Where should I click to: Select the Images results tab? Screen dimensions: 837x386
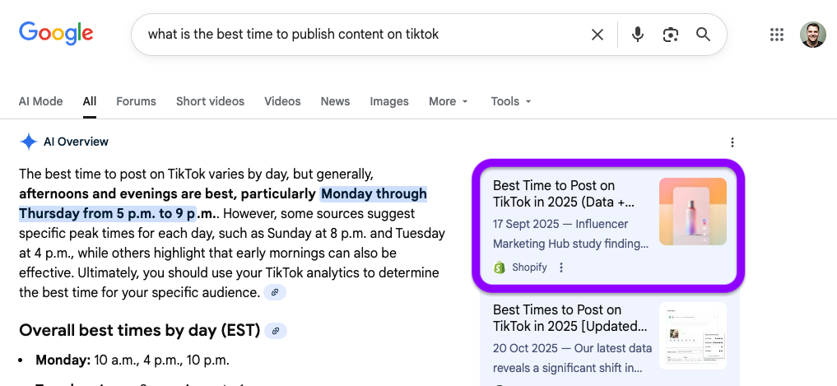[x=389, y=101]
